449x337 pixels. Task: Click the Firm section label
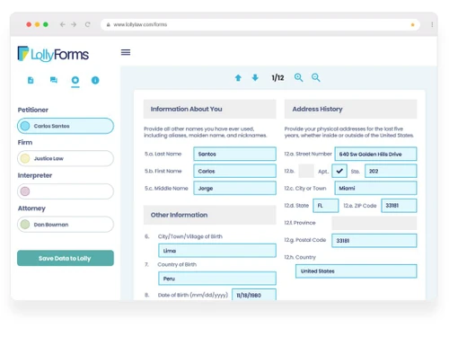coord(25,142)
